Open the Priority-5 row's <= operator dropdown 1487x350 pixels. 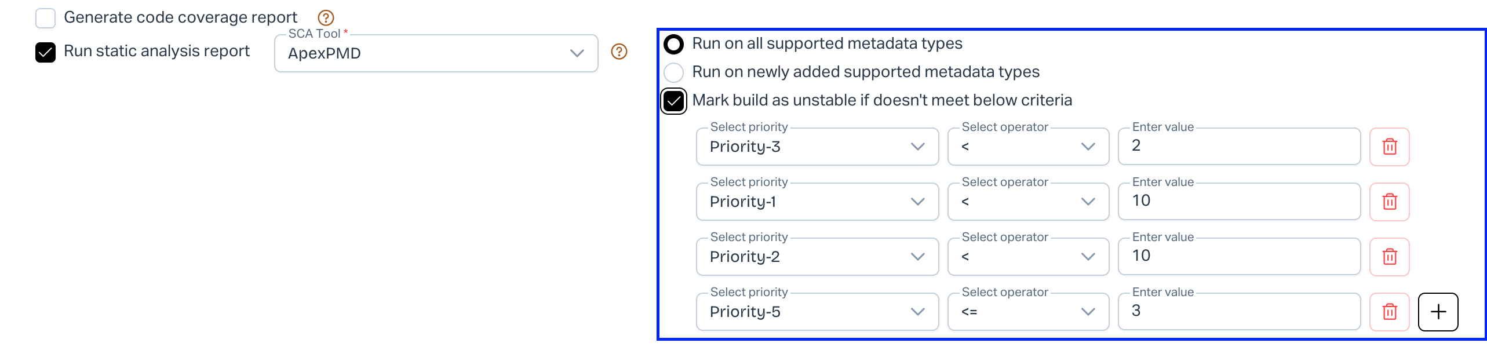coord(1028,312)
